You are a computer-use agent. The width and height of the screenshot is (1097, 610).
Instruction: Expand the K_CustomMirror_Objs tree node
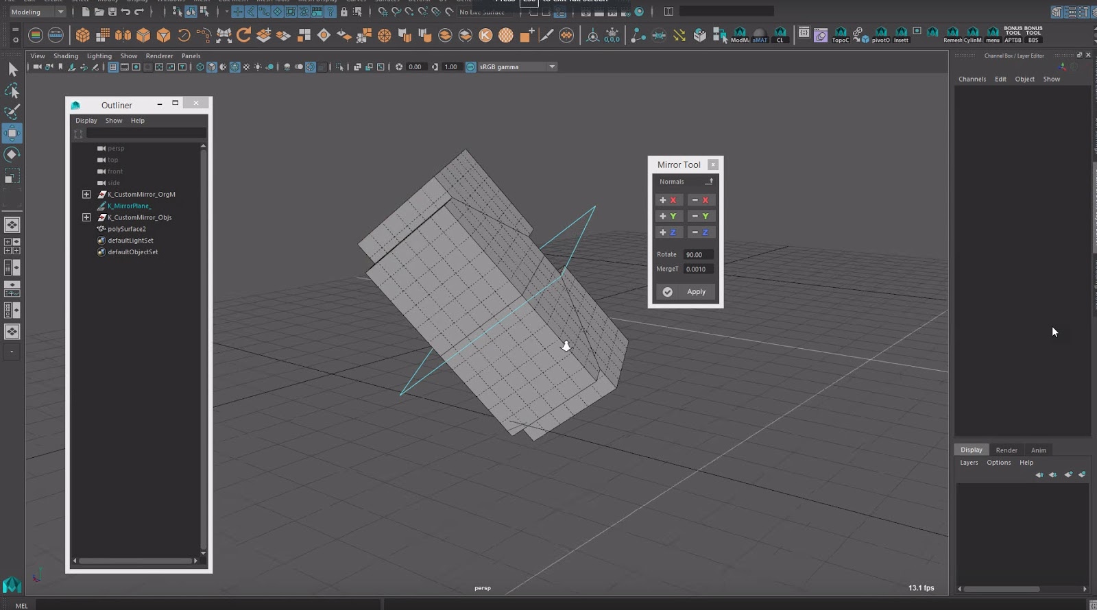(86, 217)
